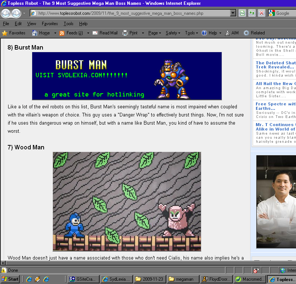This screenshot has height=284, width=296.
Task: Click the AIM running man icon
Action: click(227, 33)
